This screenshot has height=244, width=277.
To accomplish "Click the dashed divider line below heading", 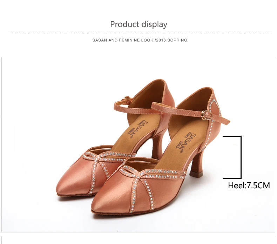I will 140,33.
